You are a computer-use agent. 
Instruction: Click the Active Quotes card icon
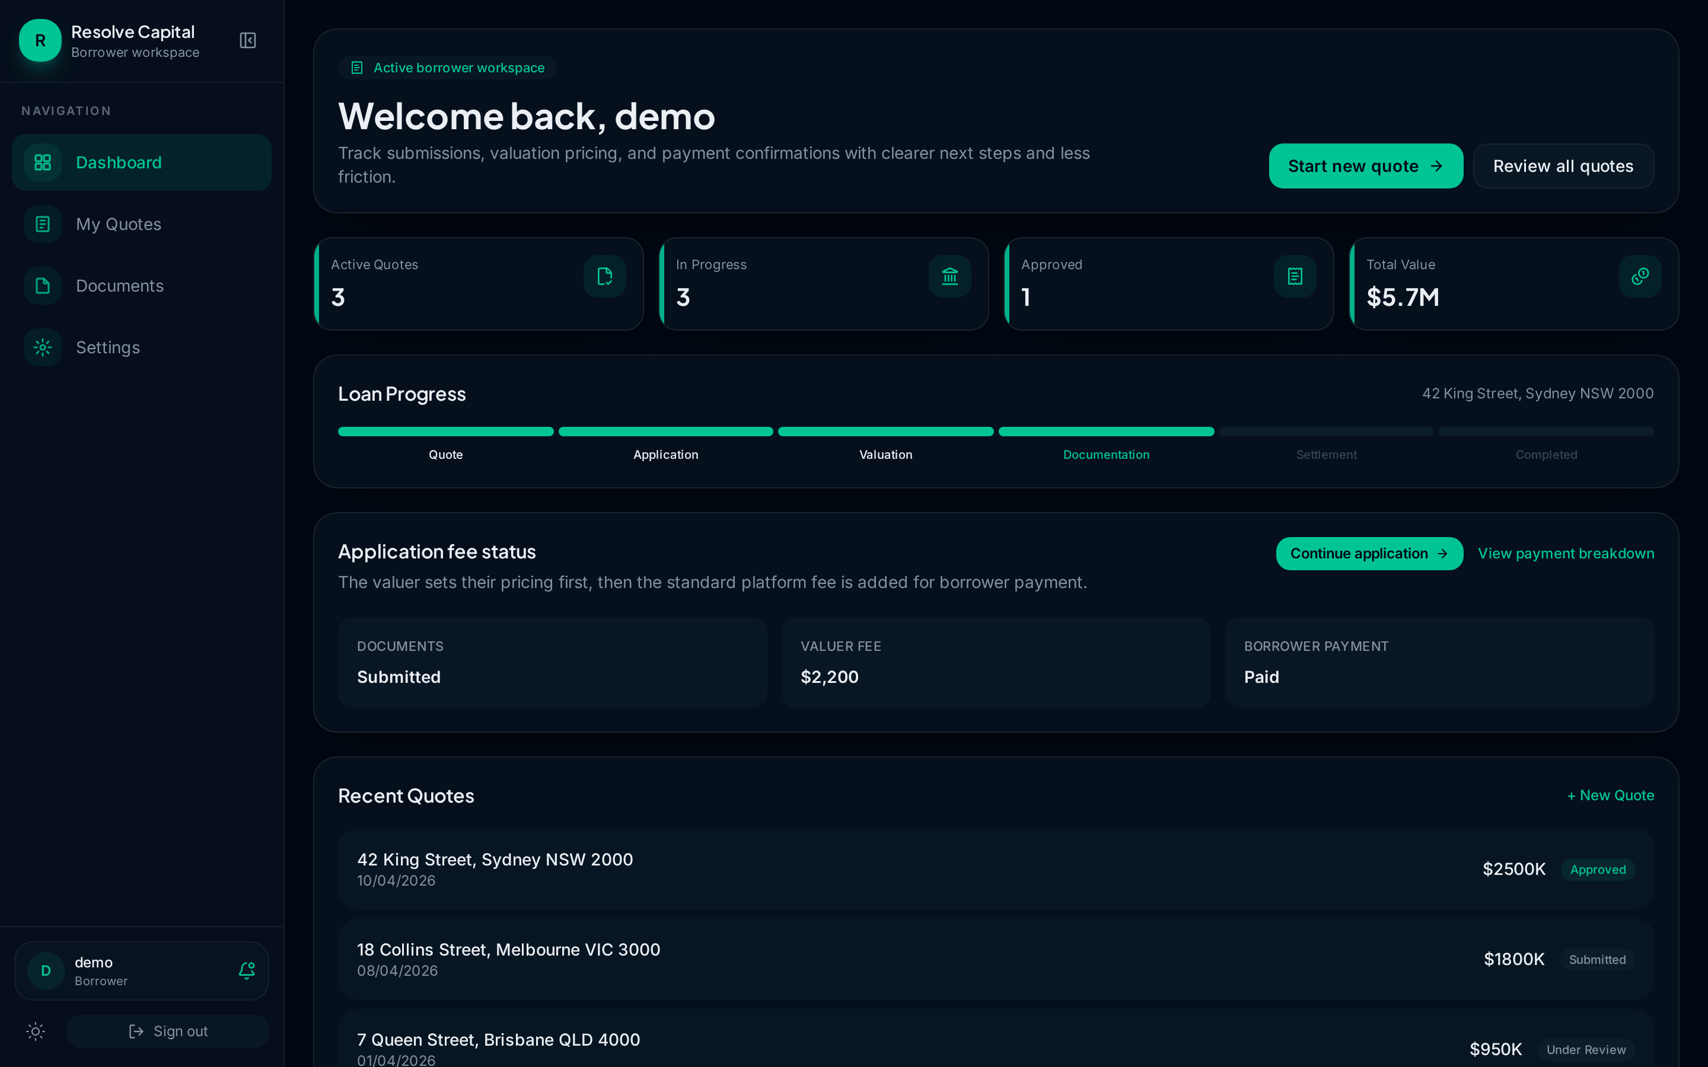pyautogui.click(x=605, y=276)
